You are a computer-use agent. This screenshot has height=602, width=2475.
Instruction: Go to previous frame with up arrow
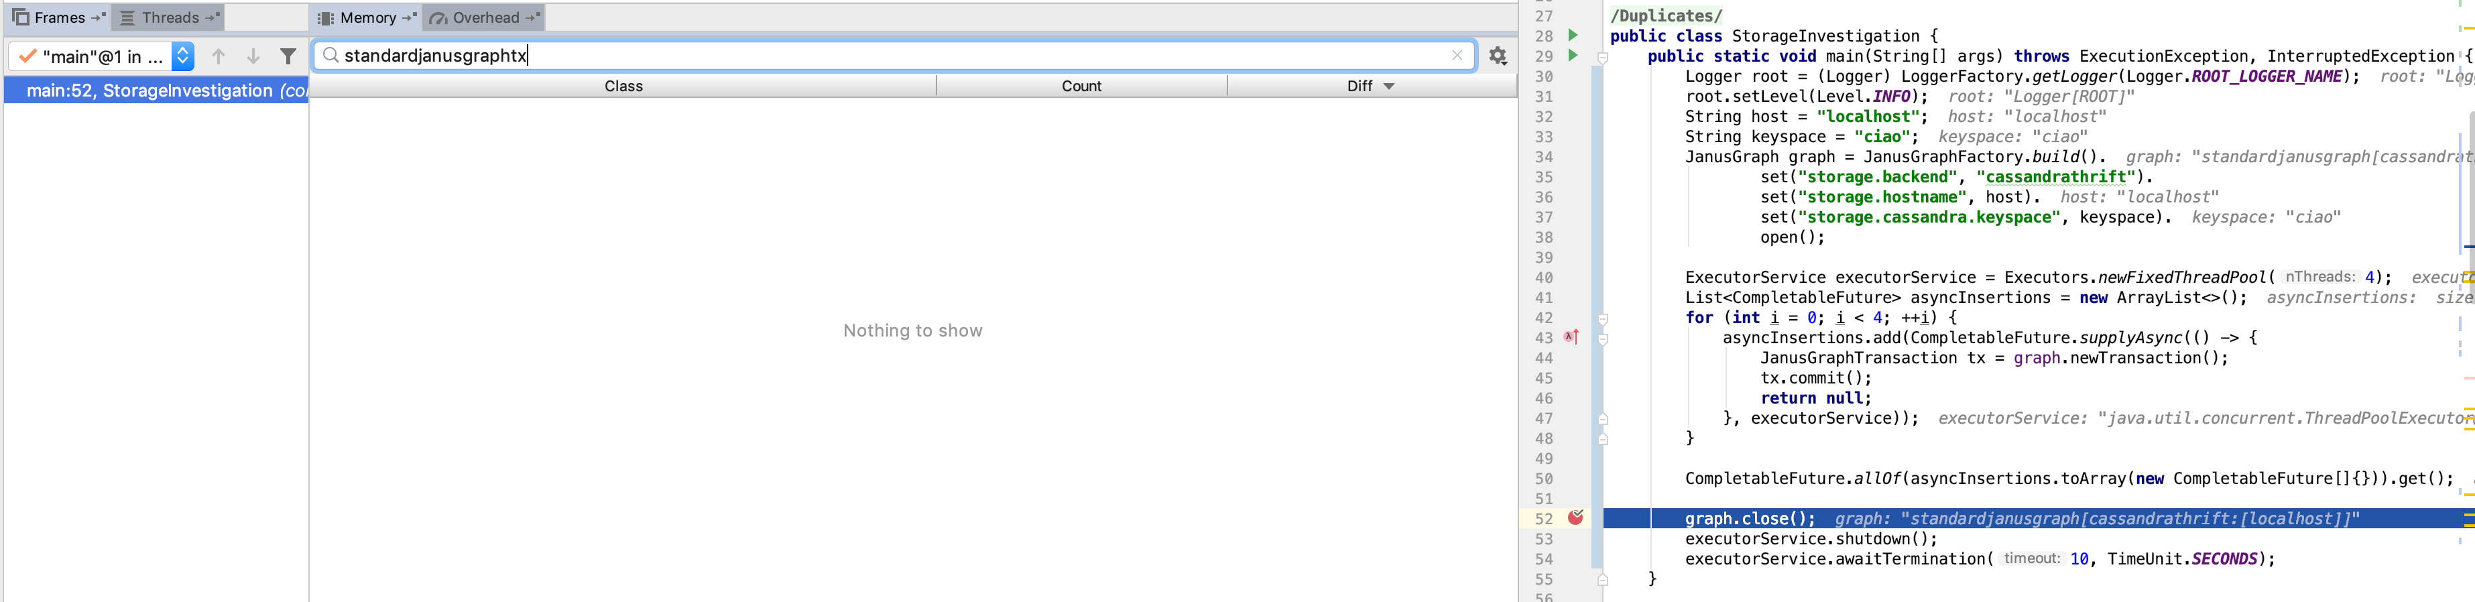218,57
